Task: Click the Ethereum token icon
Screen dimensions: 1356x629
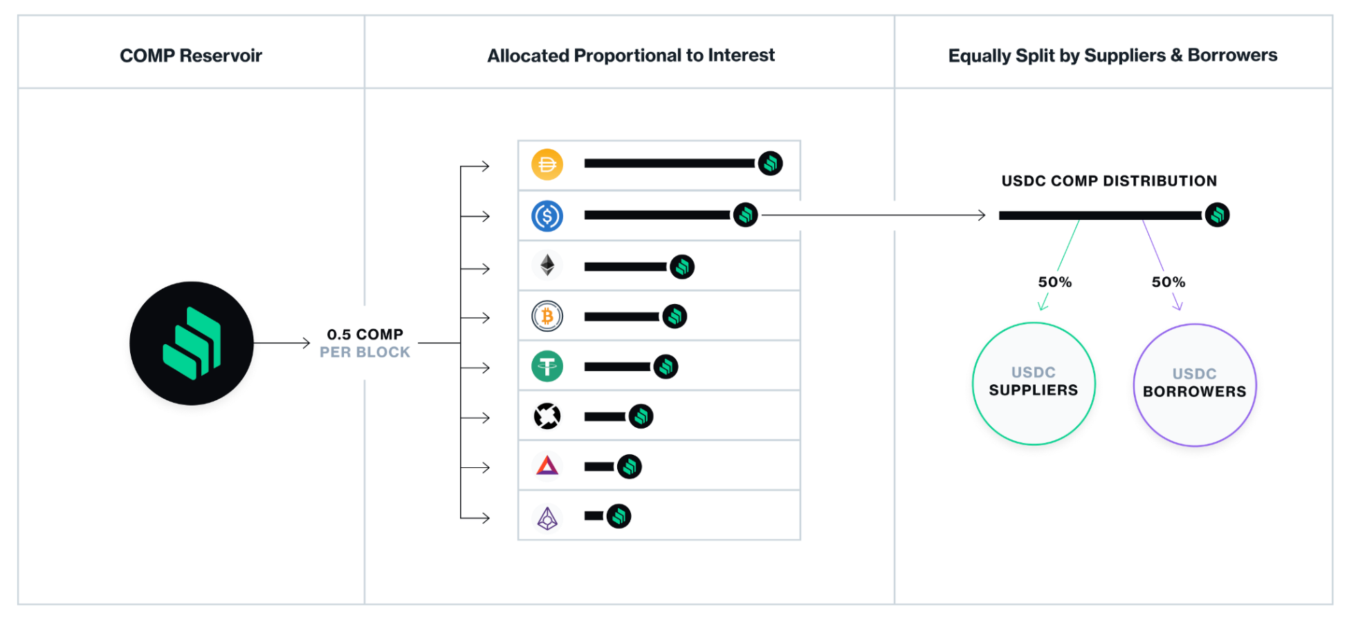Action: coord(547,265)
